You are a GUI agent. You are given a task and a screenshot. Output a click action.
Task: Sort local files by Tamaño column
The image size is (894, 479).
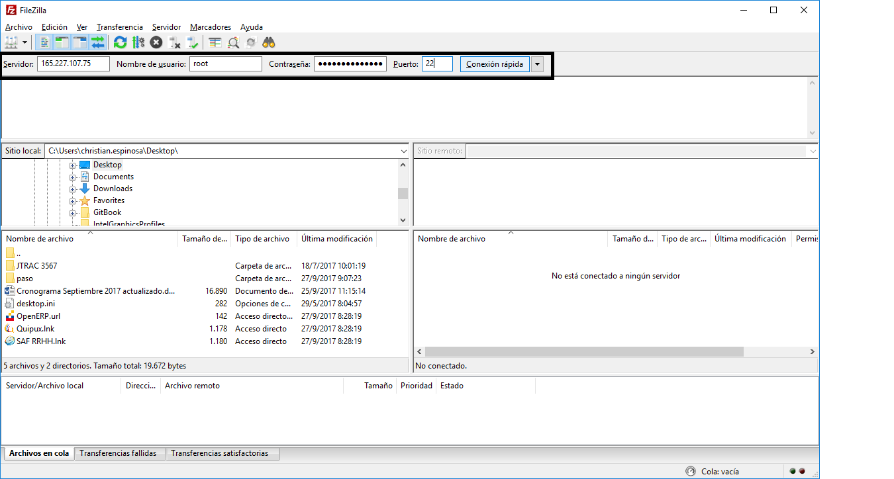[205, 239]
